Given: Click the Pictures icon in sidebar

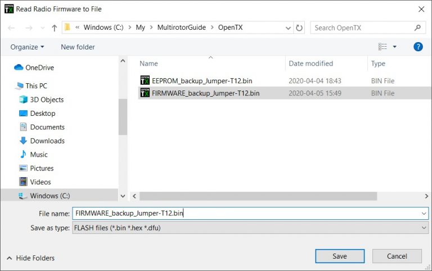Looking at the screenshot, I should point(23,168).
